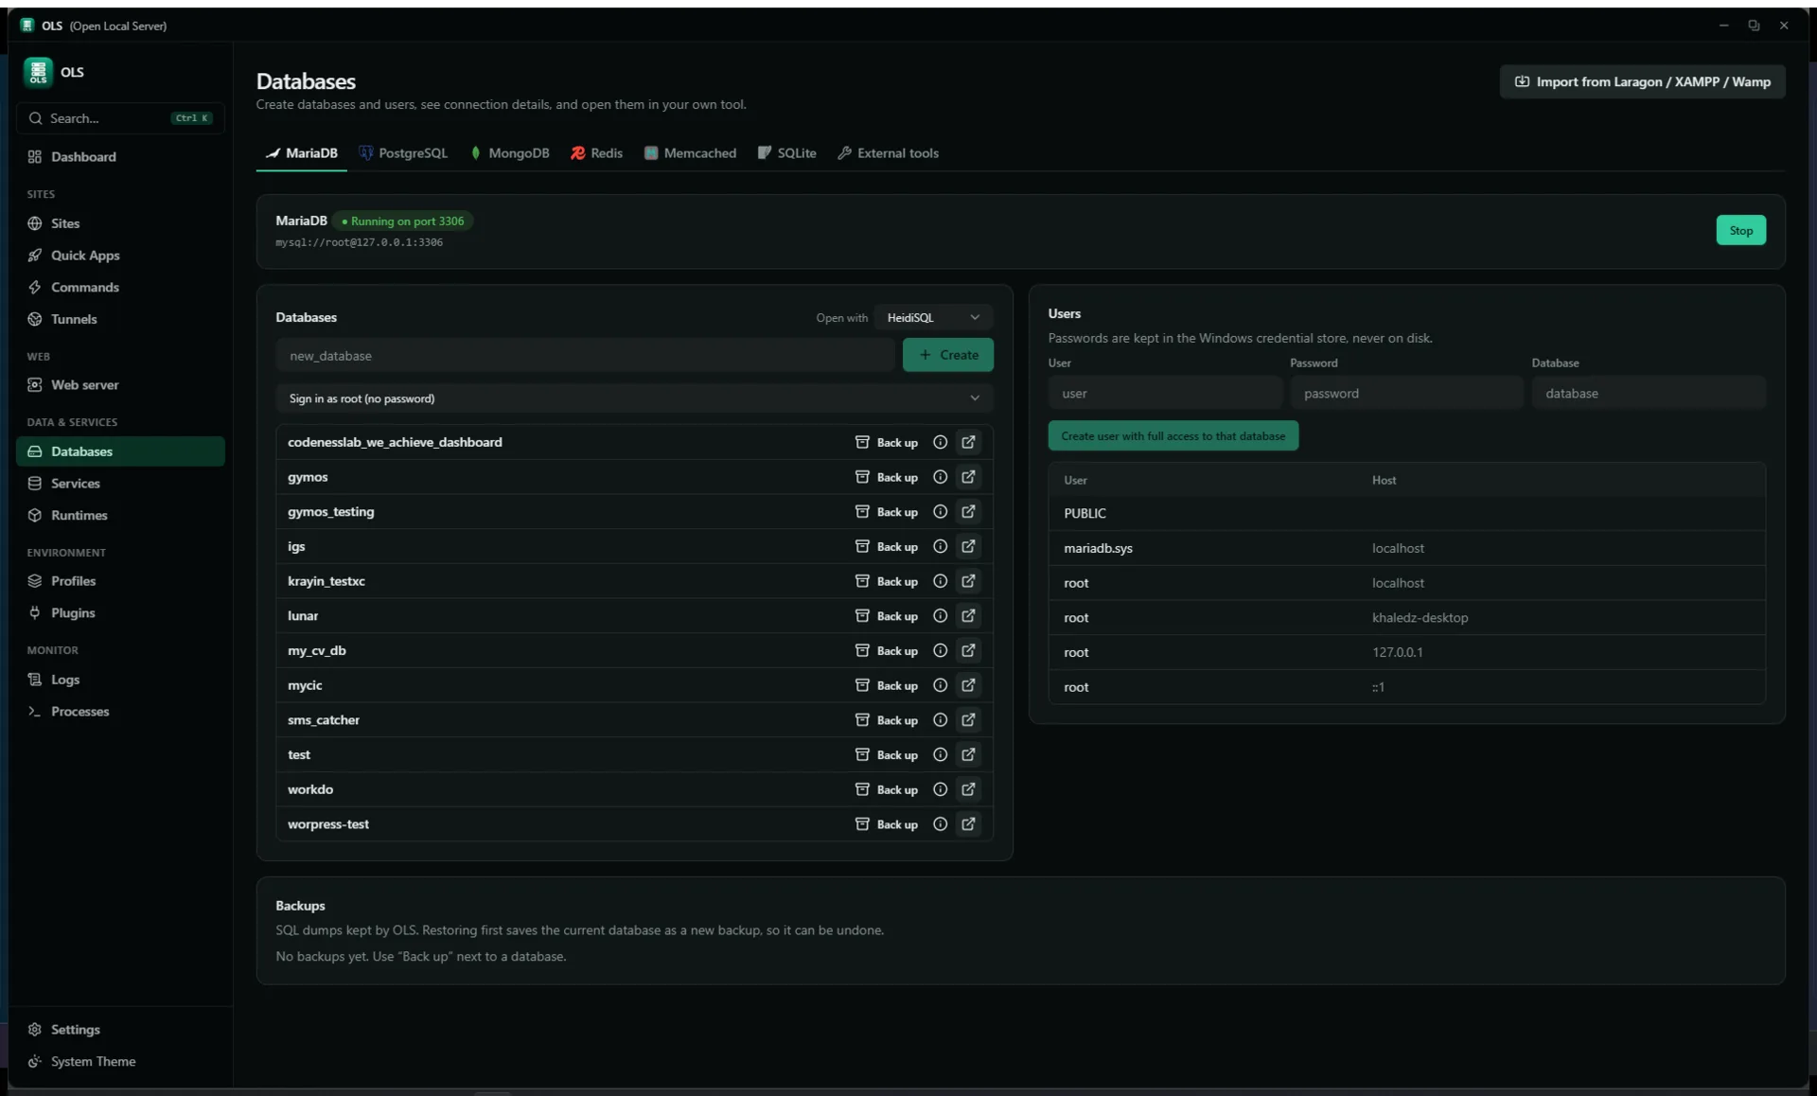Screen dimensions: 1817x1096
Task: Click the user input field
Action: tap(1165, 393)
